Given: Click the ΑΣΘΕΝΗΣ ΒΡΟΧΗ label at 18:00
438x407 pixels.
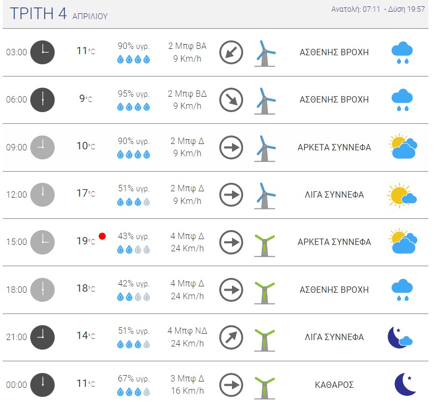Looking at the screenshot, I should [334, 290].
